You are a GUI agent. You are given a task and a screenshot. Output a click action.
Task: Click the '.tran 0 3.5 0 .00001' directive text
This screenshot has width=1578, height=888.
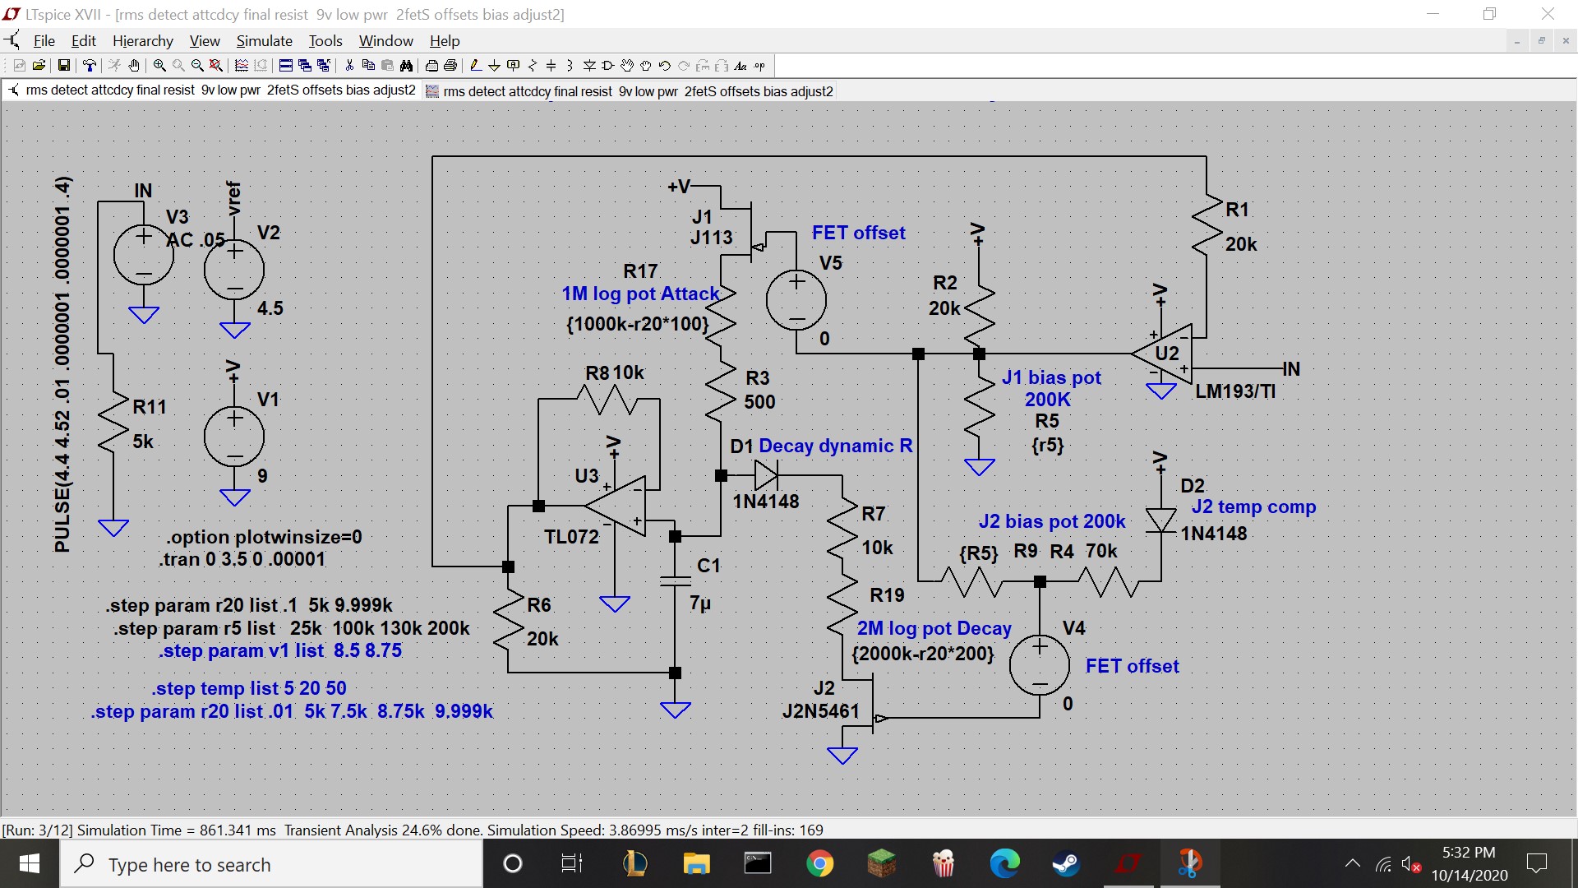pyautogui.click(x=242, y=560)
